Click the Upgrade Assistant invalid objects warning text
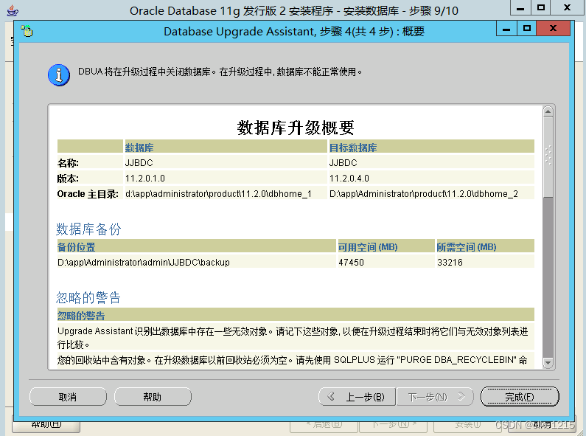The height and width of the screenshot is (436, 586). pyautogui.click(x=293, y=338)
